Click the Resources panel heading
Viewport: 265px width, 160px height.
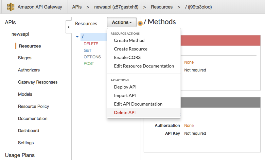click(86, 24)
